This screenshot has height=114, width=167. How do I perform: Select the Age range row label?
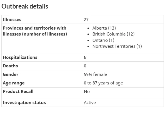[14, 83]
